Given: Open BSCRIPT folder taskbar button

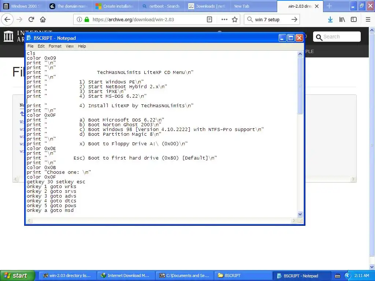Looking at the screenshot, I should pyautogui.click(x=243, y=276).
